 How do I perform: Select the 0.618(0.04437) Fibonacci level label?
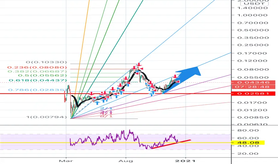point(38,81)
